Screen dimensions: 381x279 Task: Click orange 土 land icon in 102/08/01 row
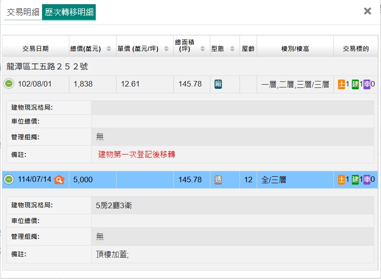point(342,84)
